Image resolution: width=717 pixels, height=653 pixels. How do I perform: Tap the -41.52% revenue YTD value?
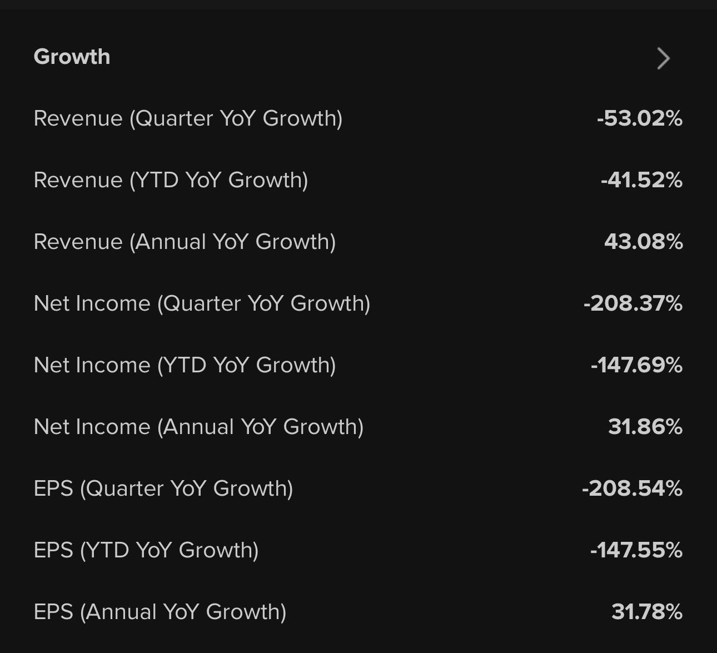click(641, 180)
